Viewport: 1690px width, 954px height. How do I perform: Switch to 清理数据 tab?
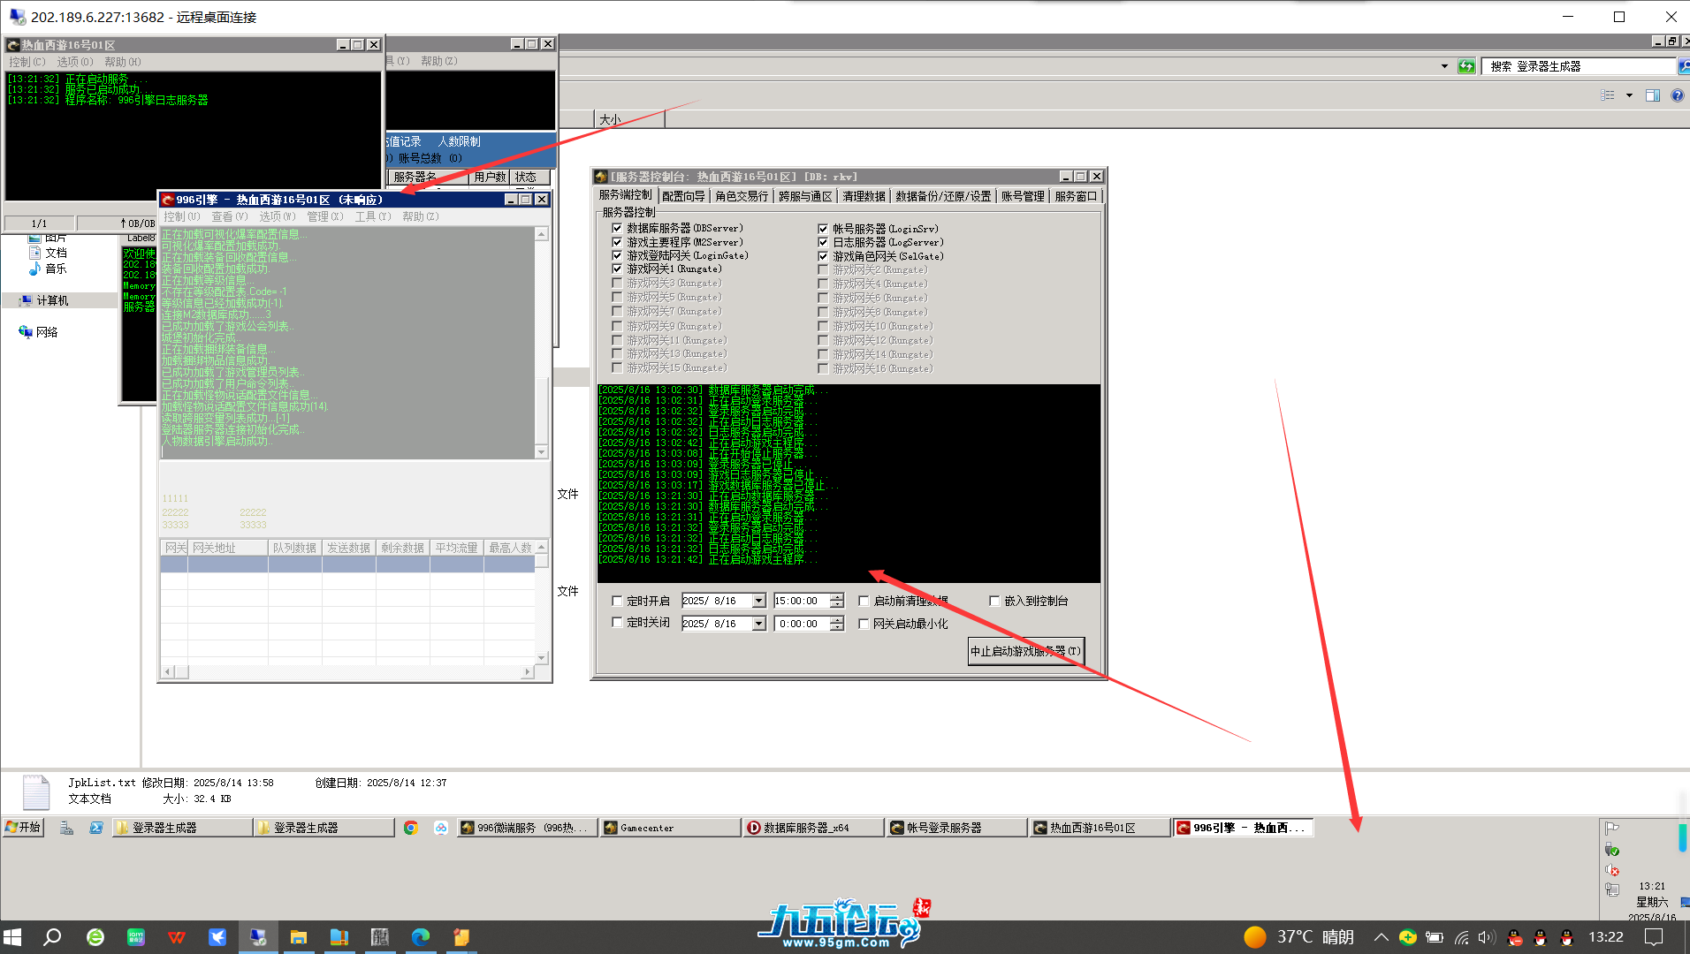(864, 196)
